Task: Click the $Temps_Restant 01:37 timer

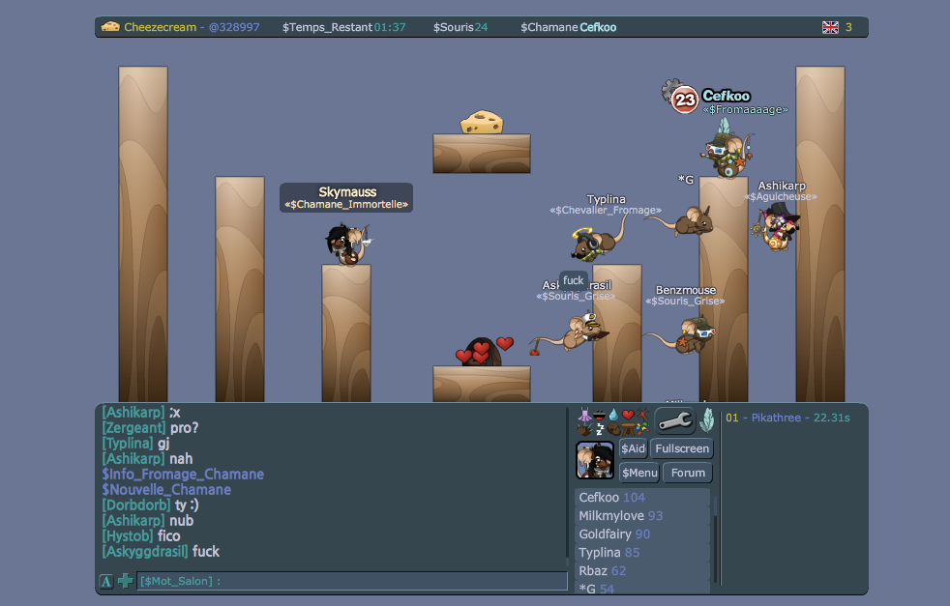Action: tap(344, 27)
